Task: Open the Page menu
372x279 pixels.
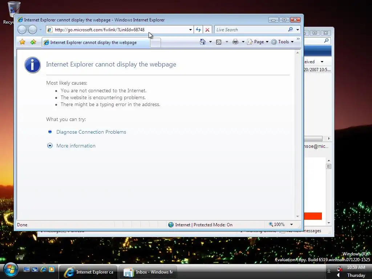Action: point(258,42)
